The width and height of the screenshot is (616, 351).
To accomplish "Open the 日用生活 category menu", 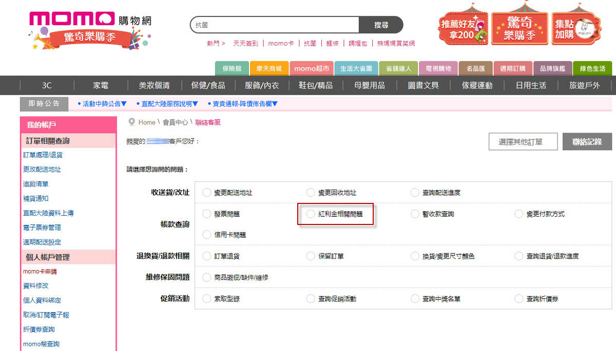I will 531,86.
